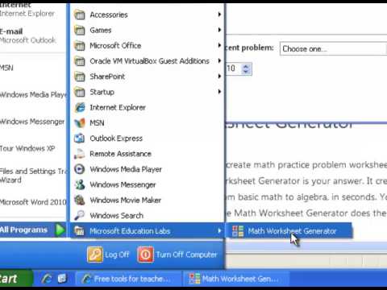
Task: Select Windows Movie Maker entry
Action: click(x=147, y=200)
